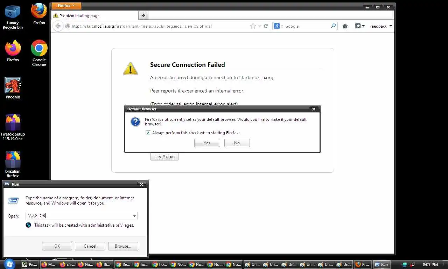Screen dimensions: 448x269
Task: Click No in the Default Browser dialog
Action: point(237,143)
